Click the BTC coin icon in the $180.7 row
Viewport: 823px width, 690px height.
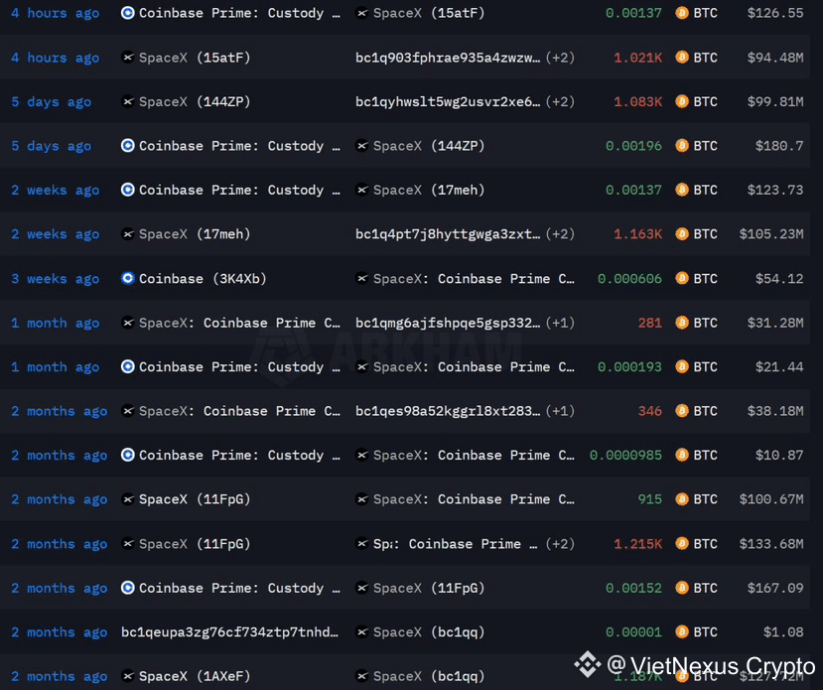(682, 145)
